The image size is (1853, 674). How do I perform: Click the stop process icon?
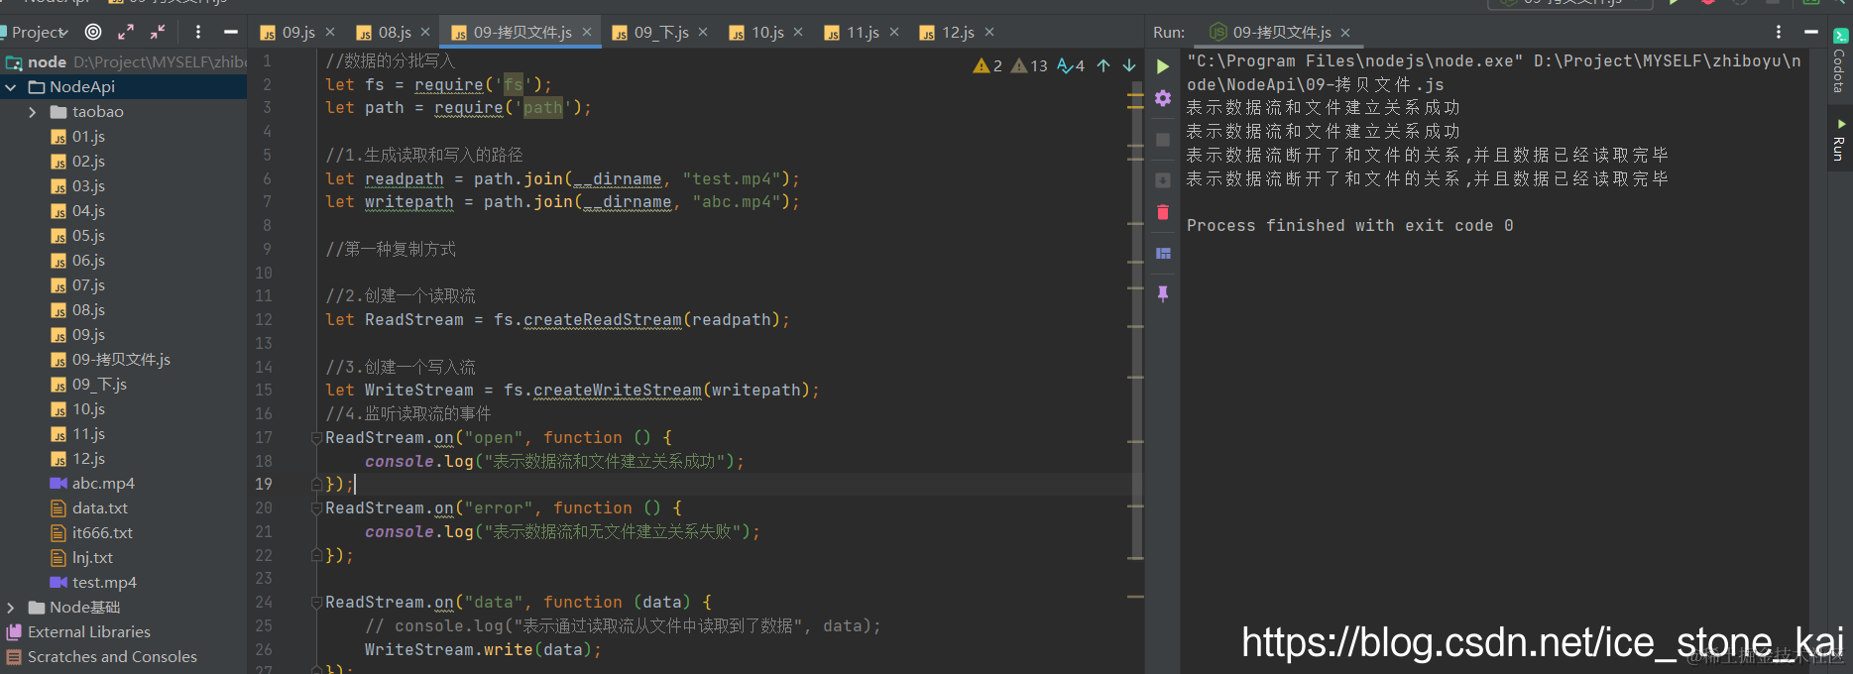pos(1163,140)
